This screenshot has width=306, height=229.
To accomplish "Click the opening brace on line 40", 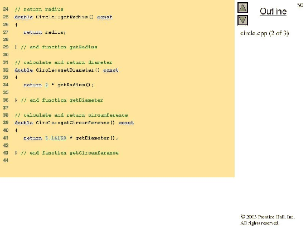I will (x=16, y=131).
